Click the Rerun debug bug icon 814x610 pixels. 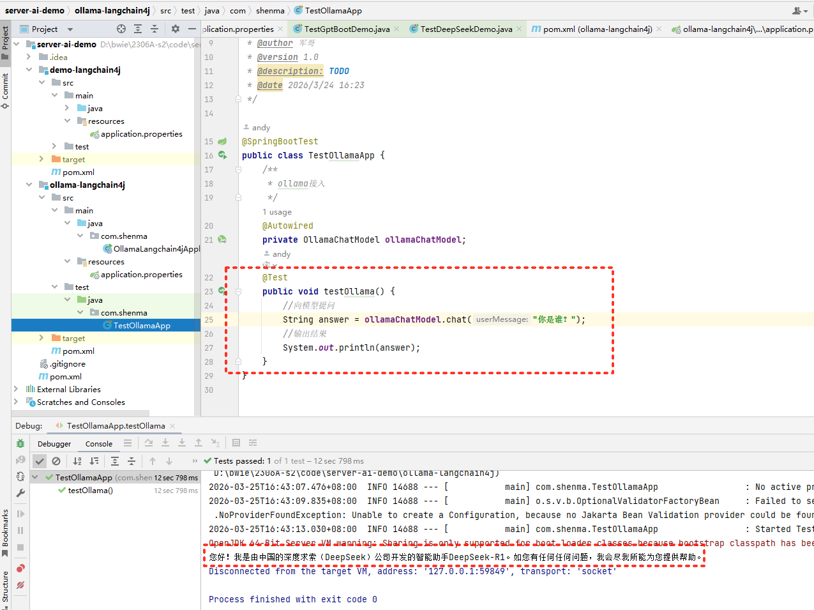click(20, 443)
